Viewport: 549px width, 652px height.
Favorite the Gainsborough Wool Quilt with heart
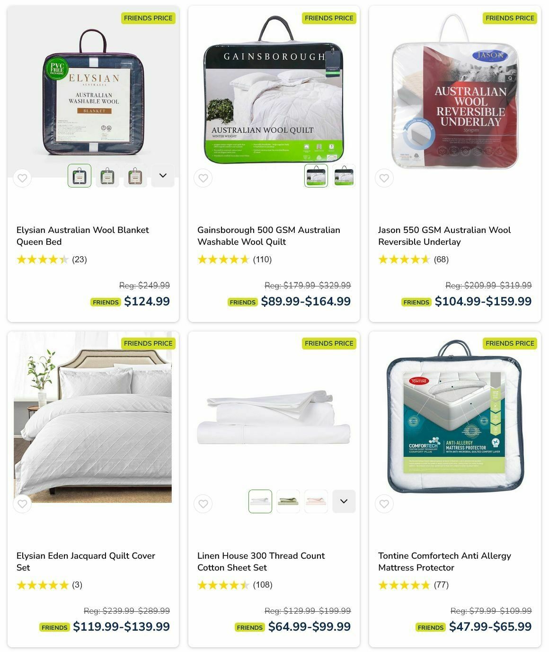pos(203,178)
